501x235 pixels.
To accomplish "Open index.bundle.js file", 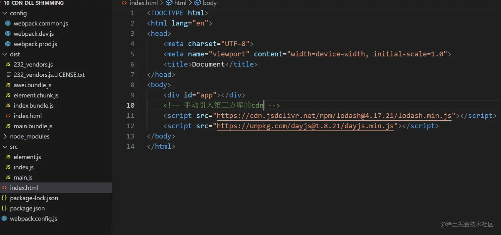I will click(33, 105).
